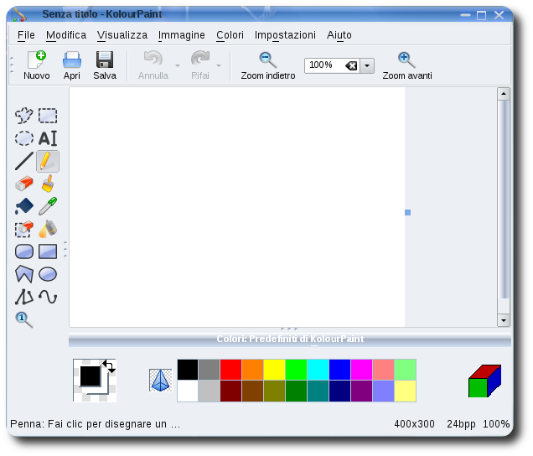Open the Modifica menu
Image resolution: width=533 pixels, height=456 pixels.
pos(66,35)
